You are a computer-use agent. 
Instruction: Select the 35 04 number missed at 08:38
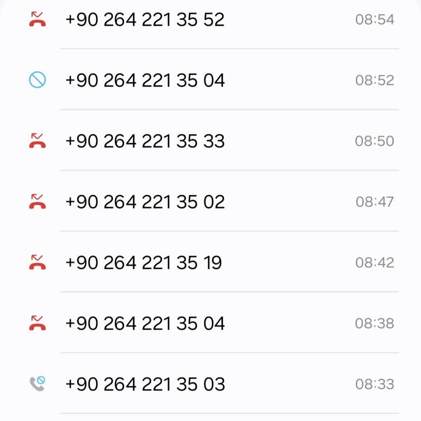(x=145, y=324)
